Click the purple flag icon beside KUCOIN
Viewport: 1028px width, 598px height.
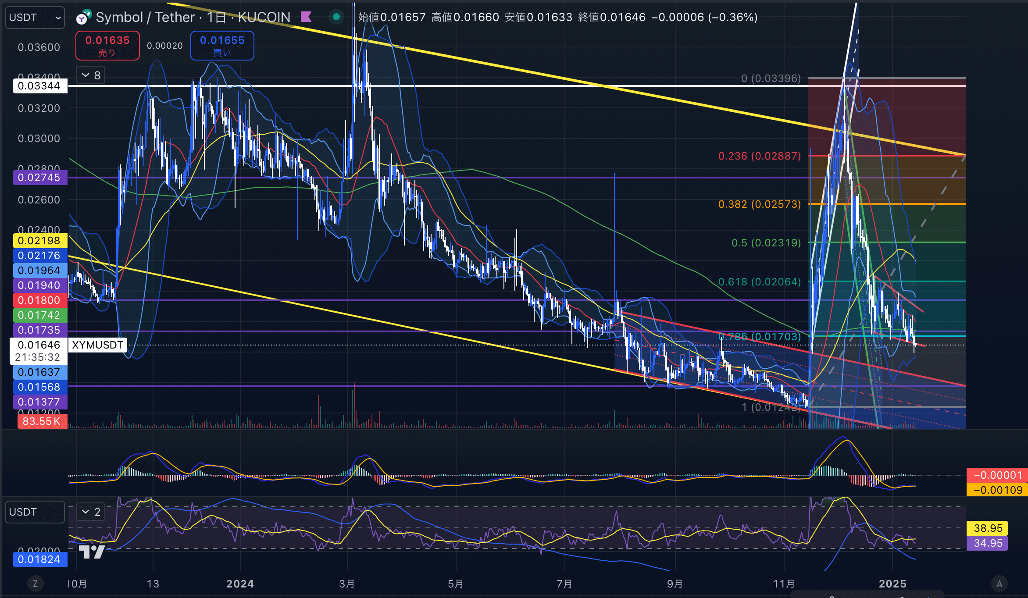click(306, 17)
